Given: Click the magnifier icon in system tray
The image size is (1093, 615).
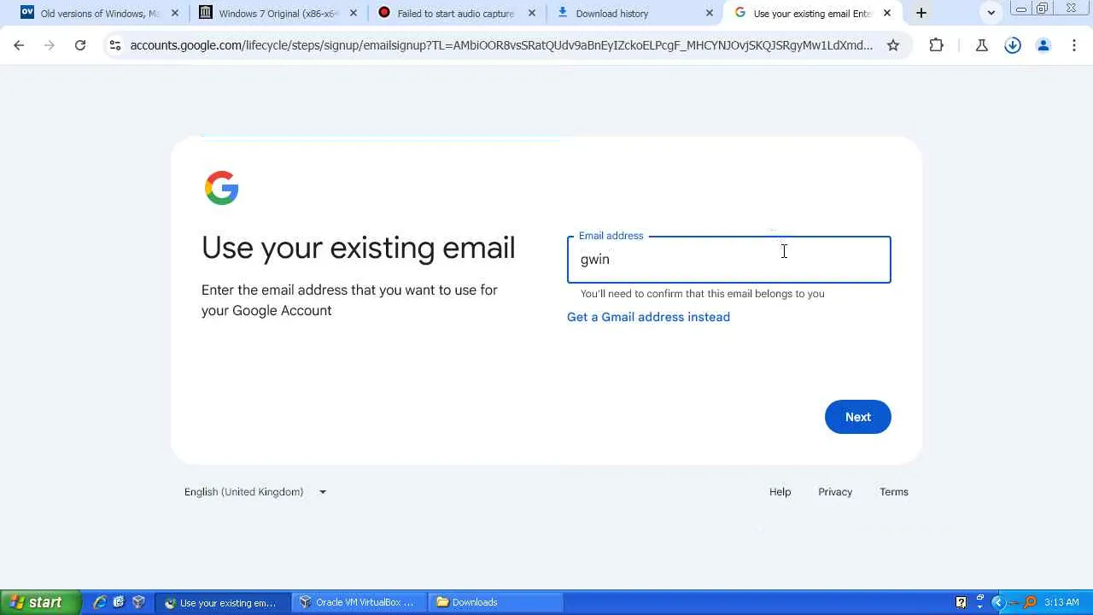Looking at the screenshot, I should 1030,602.
